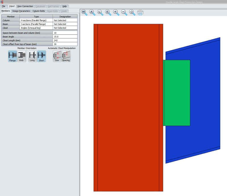Open the Cleat type Angles selector
227x196 pixels.
[36, 28]
